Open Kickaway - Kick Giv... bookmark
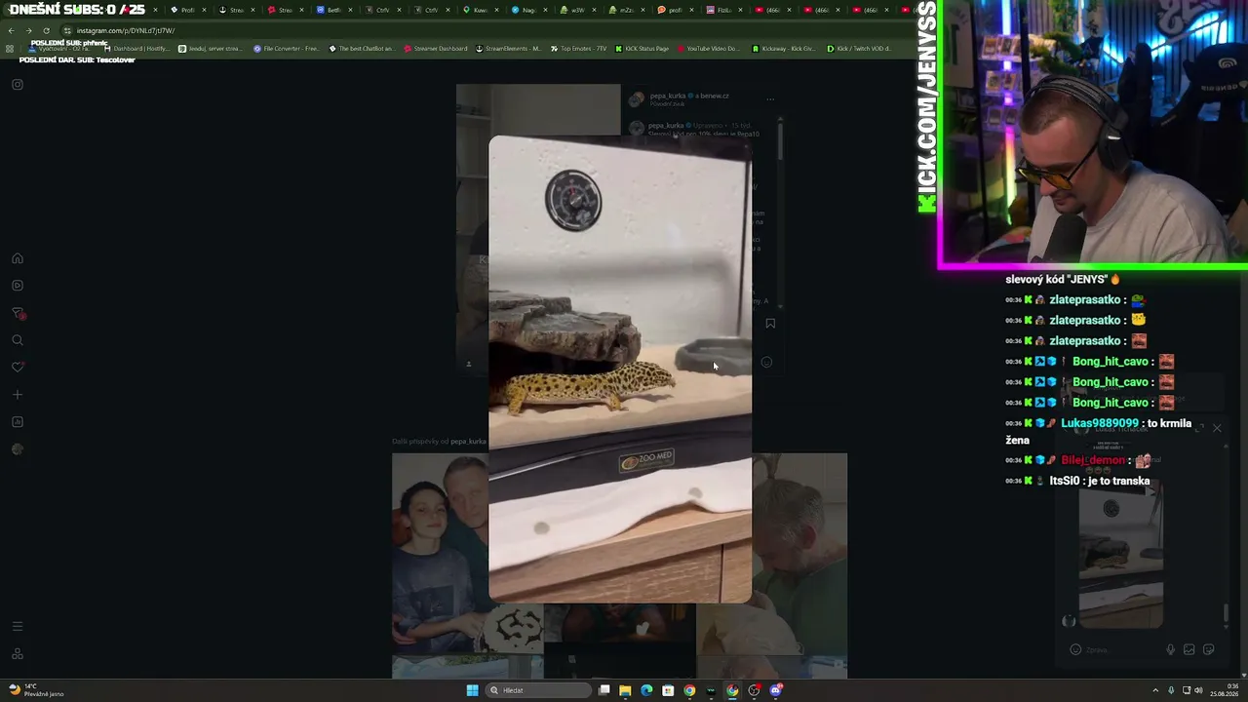The height and width of the screenshot is (702, 1248). 784,49
